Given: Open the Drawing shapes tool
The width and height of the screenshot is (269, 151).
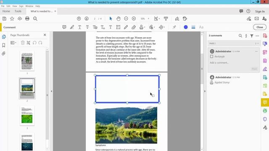Looking at the screenshot, I should pos(162,27).
